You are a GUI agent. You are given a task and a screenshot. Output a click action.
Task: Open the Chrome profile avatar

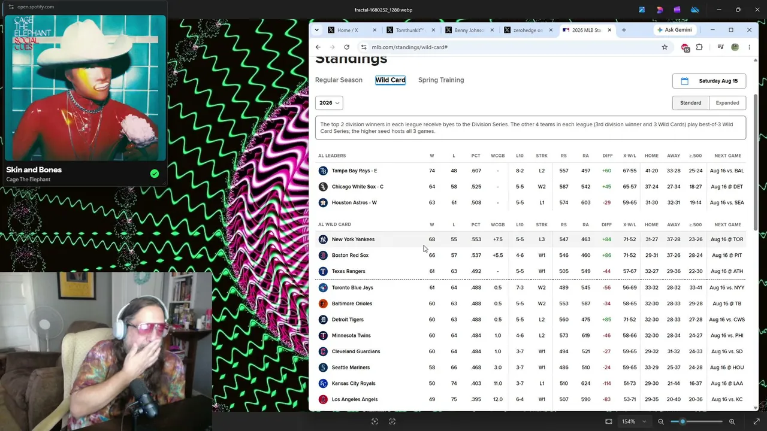coord(735,47)
